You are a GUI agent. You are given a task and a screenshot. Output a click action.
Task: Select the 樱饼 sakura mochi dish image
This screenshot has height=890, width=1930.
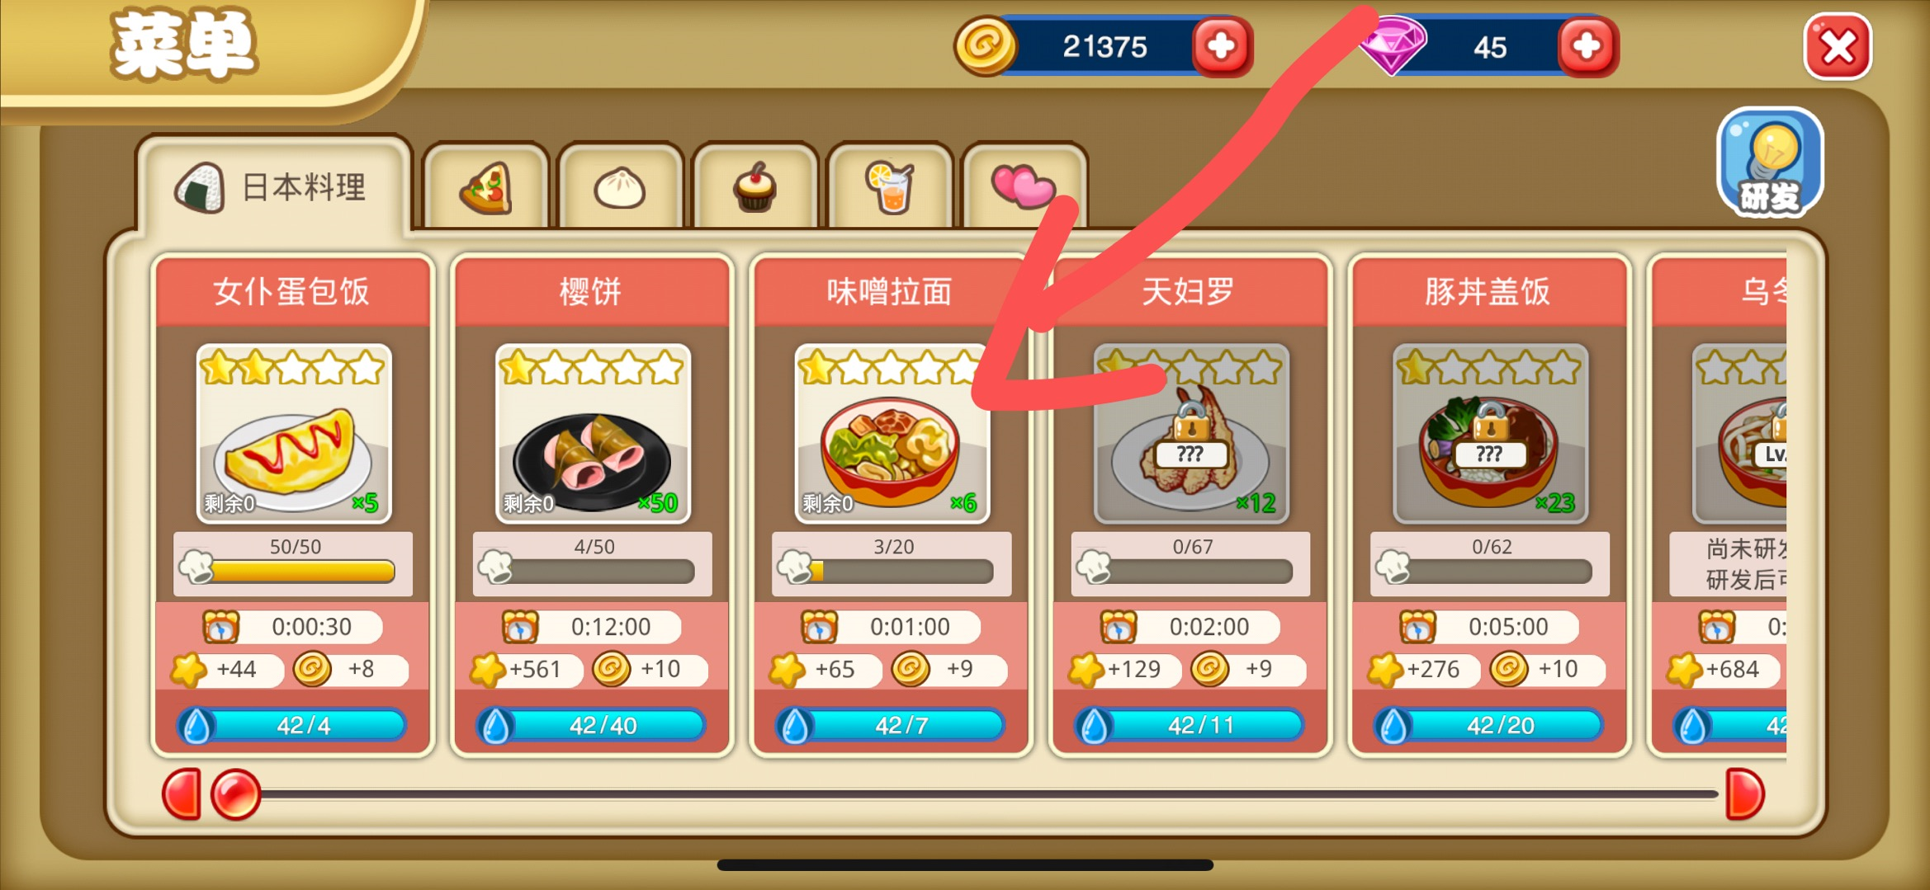click(x=593, y=434)
